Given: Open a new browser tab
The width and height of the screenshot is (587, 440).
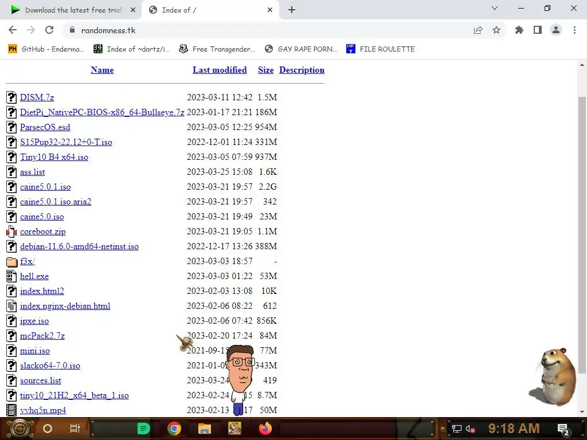Looking at the screenshot, I should (x=292, y=10).
